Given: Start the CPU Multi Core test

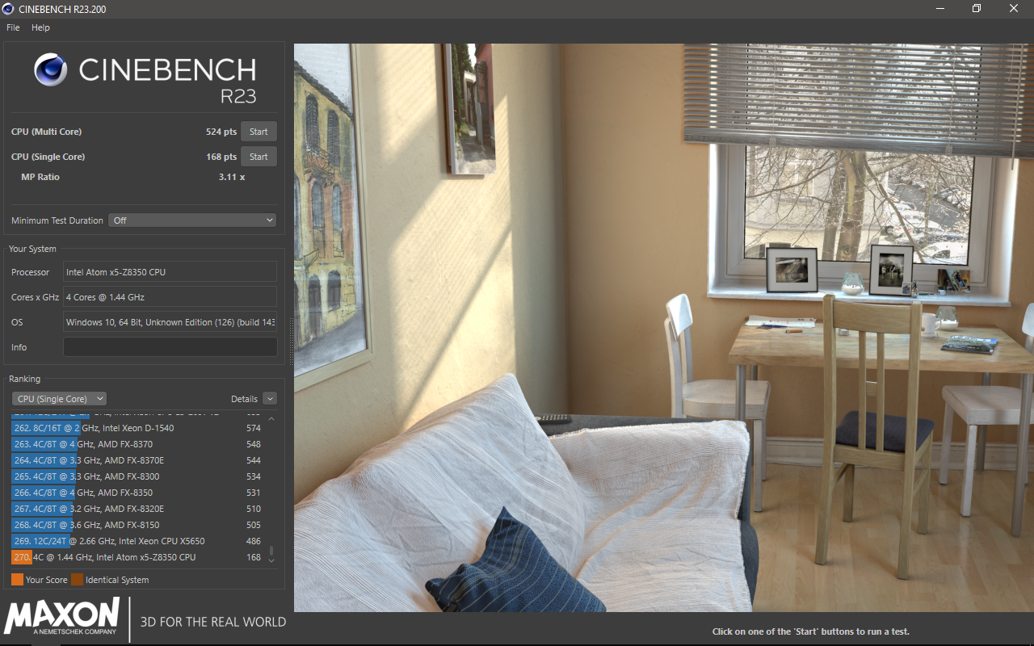Looking at the screenshot, I should pos(258,132).
